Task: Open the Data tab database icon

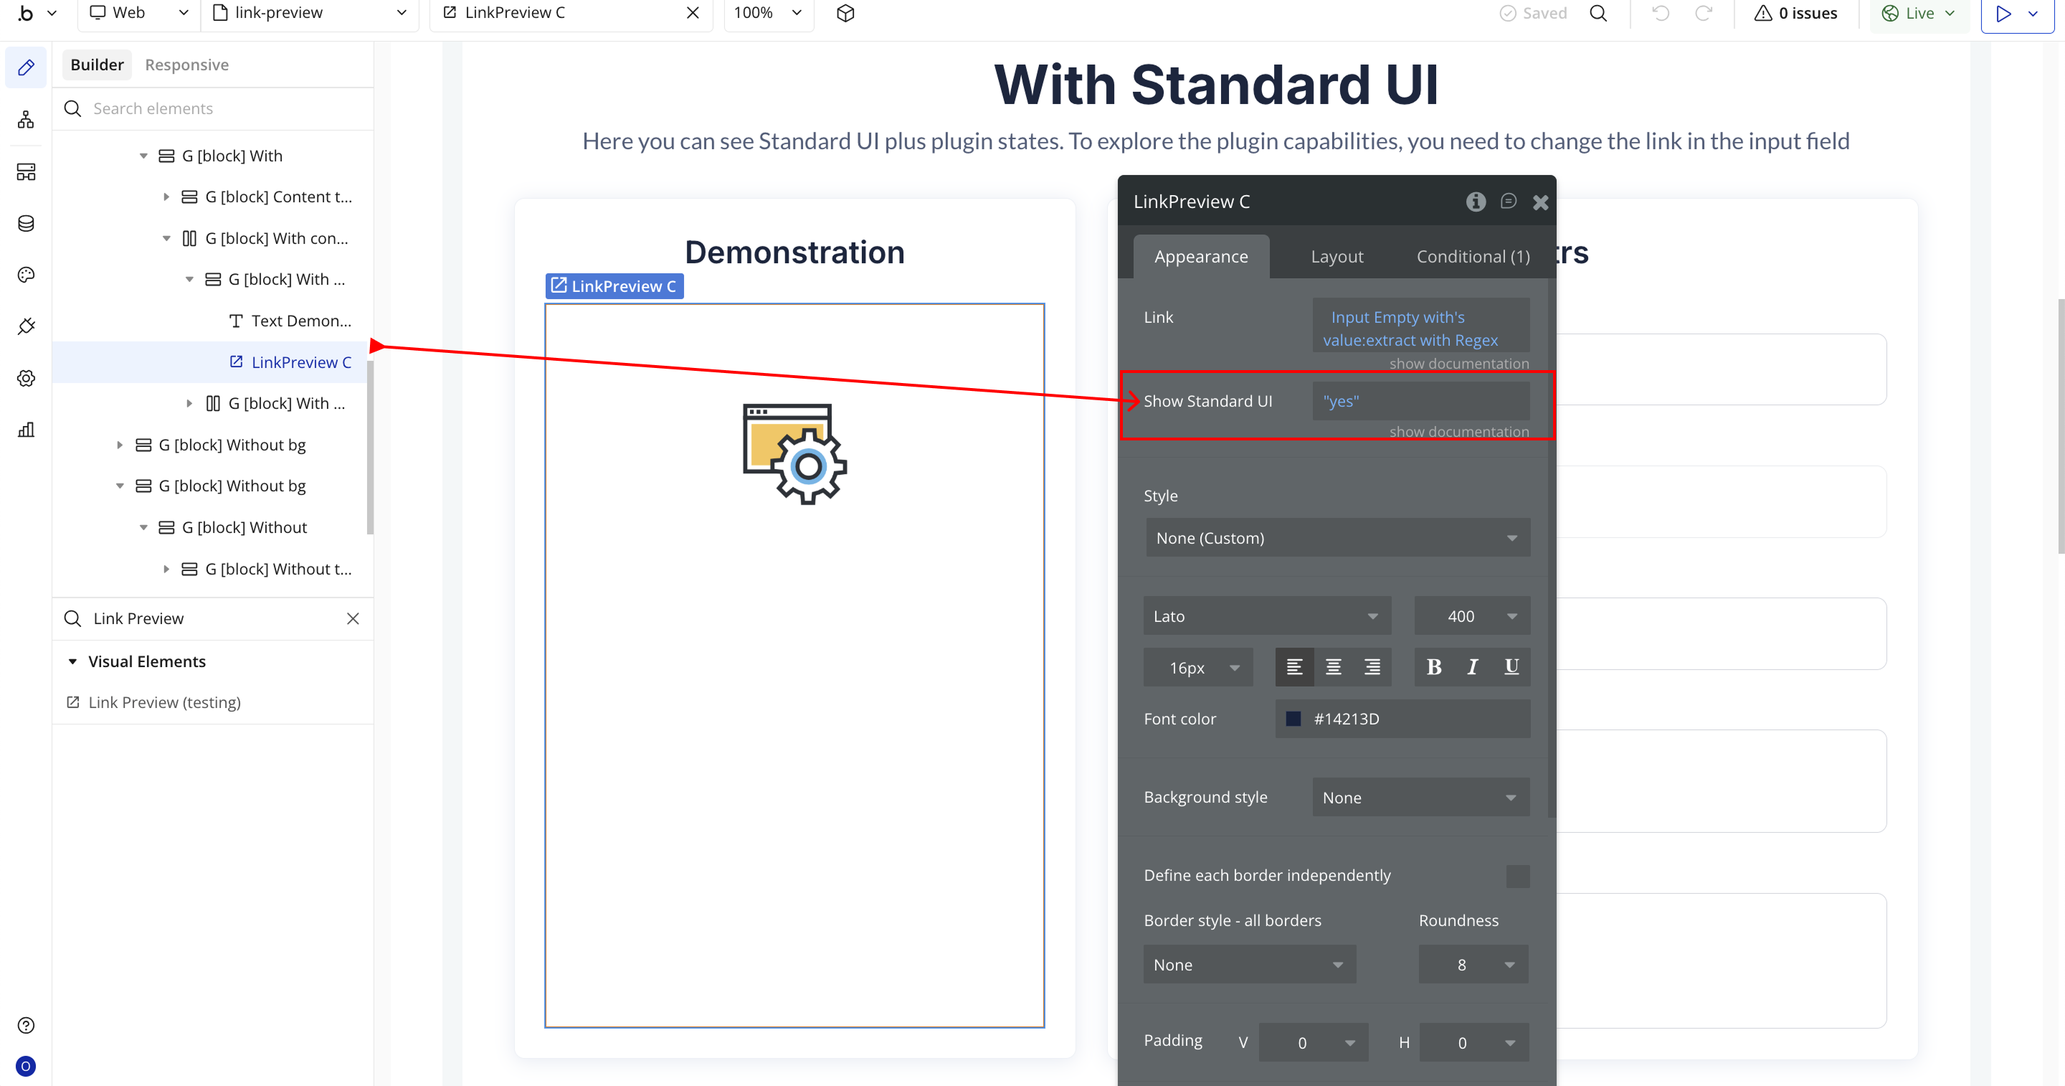Action: 26,223
